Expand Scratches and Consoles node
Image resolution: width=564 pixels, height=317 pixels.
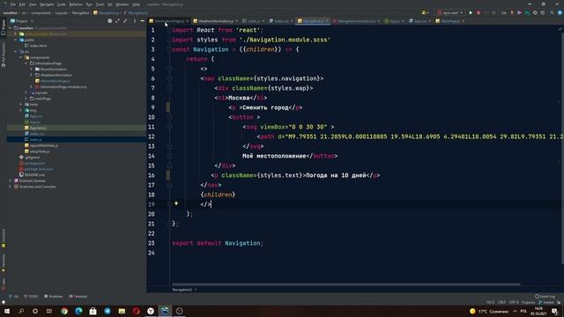pos(11,187)
